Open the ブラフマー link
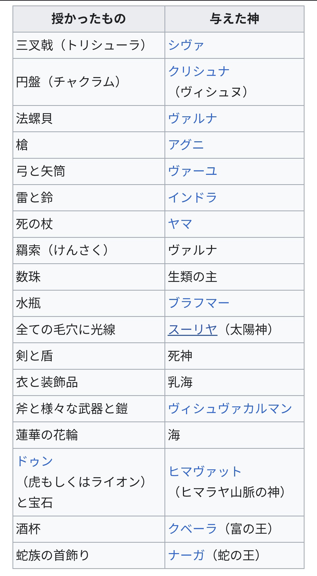317x576 pixels. coord(199,303)
